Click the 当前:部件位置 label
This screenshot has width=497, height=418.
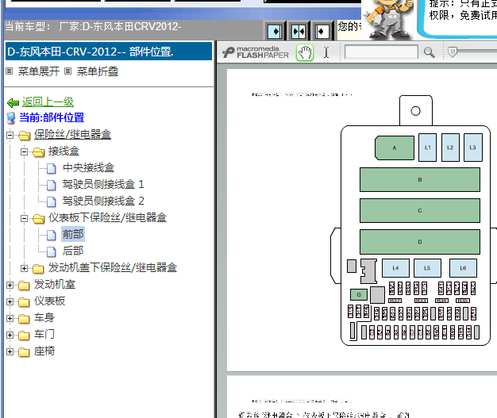(52, 117)
